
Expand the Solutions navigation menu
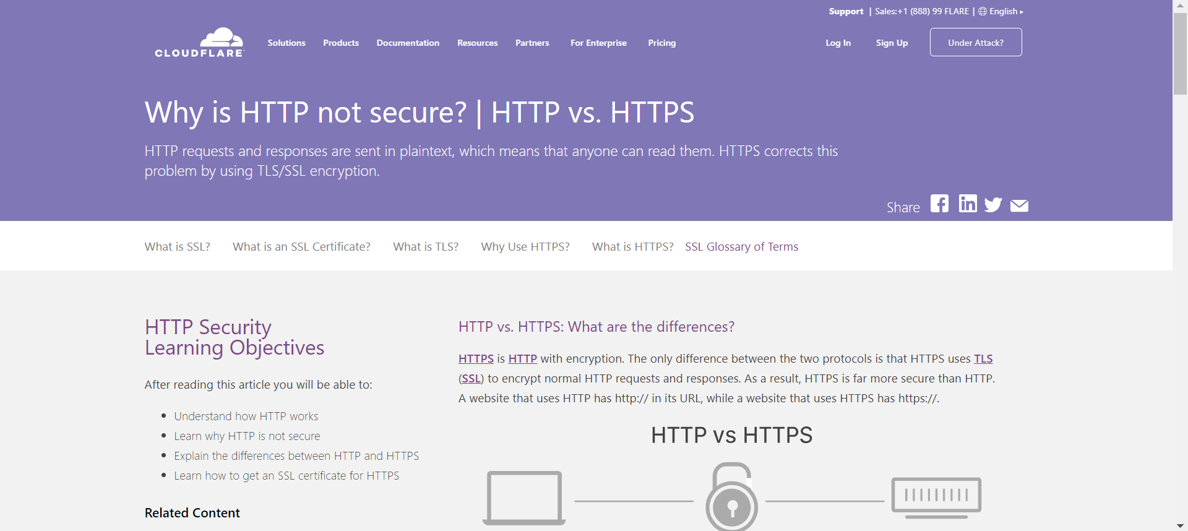click(286, 43)
